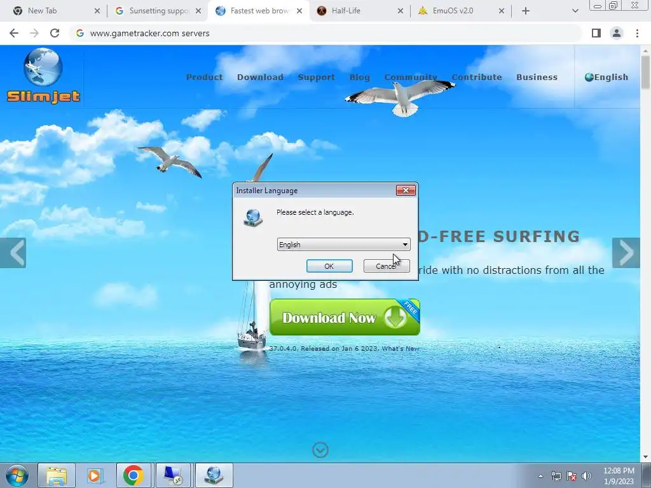651x488 pixels.
Task: Show the next carousel slide
Action: coord(626,253)
